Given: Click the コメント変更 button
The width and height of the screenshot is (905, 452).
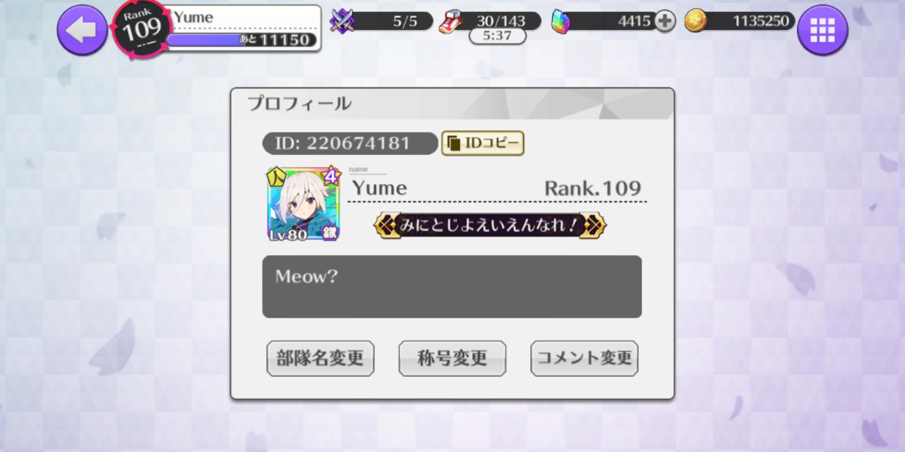Looking at the screenshot, I should tap(584, 358).
